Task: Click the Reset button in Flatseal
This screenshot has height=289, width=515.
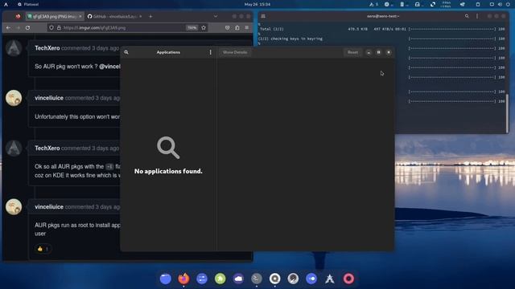Action: pyautogui.click(x=352, y=52)
